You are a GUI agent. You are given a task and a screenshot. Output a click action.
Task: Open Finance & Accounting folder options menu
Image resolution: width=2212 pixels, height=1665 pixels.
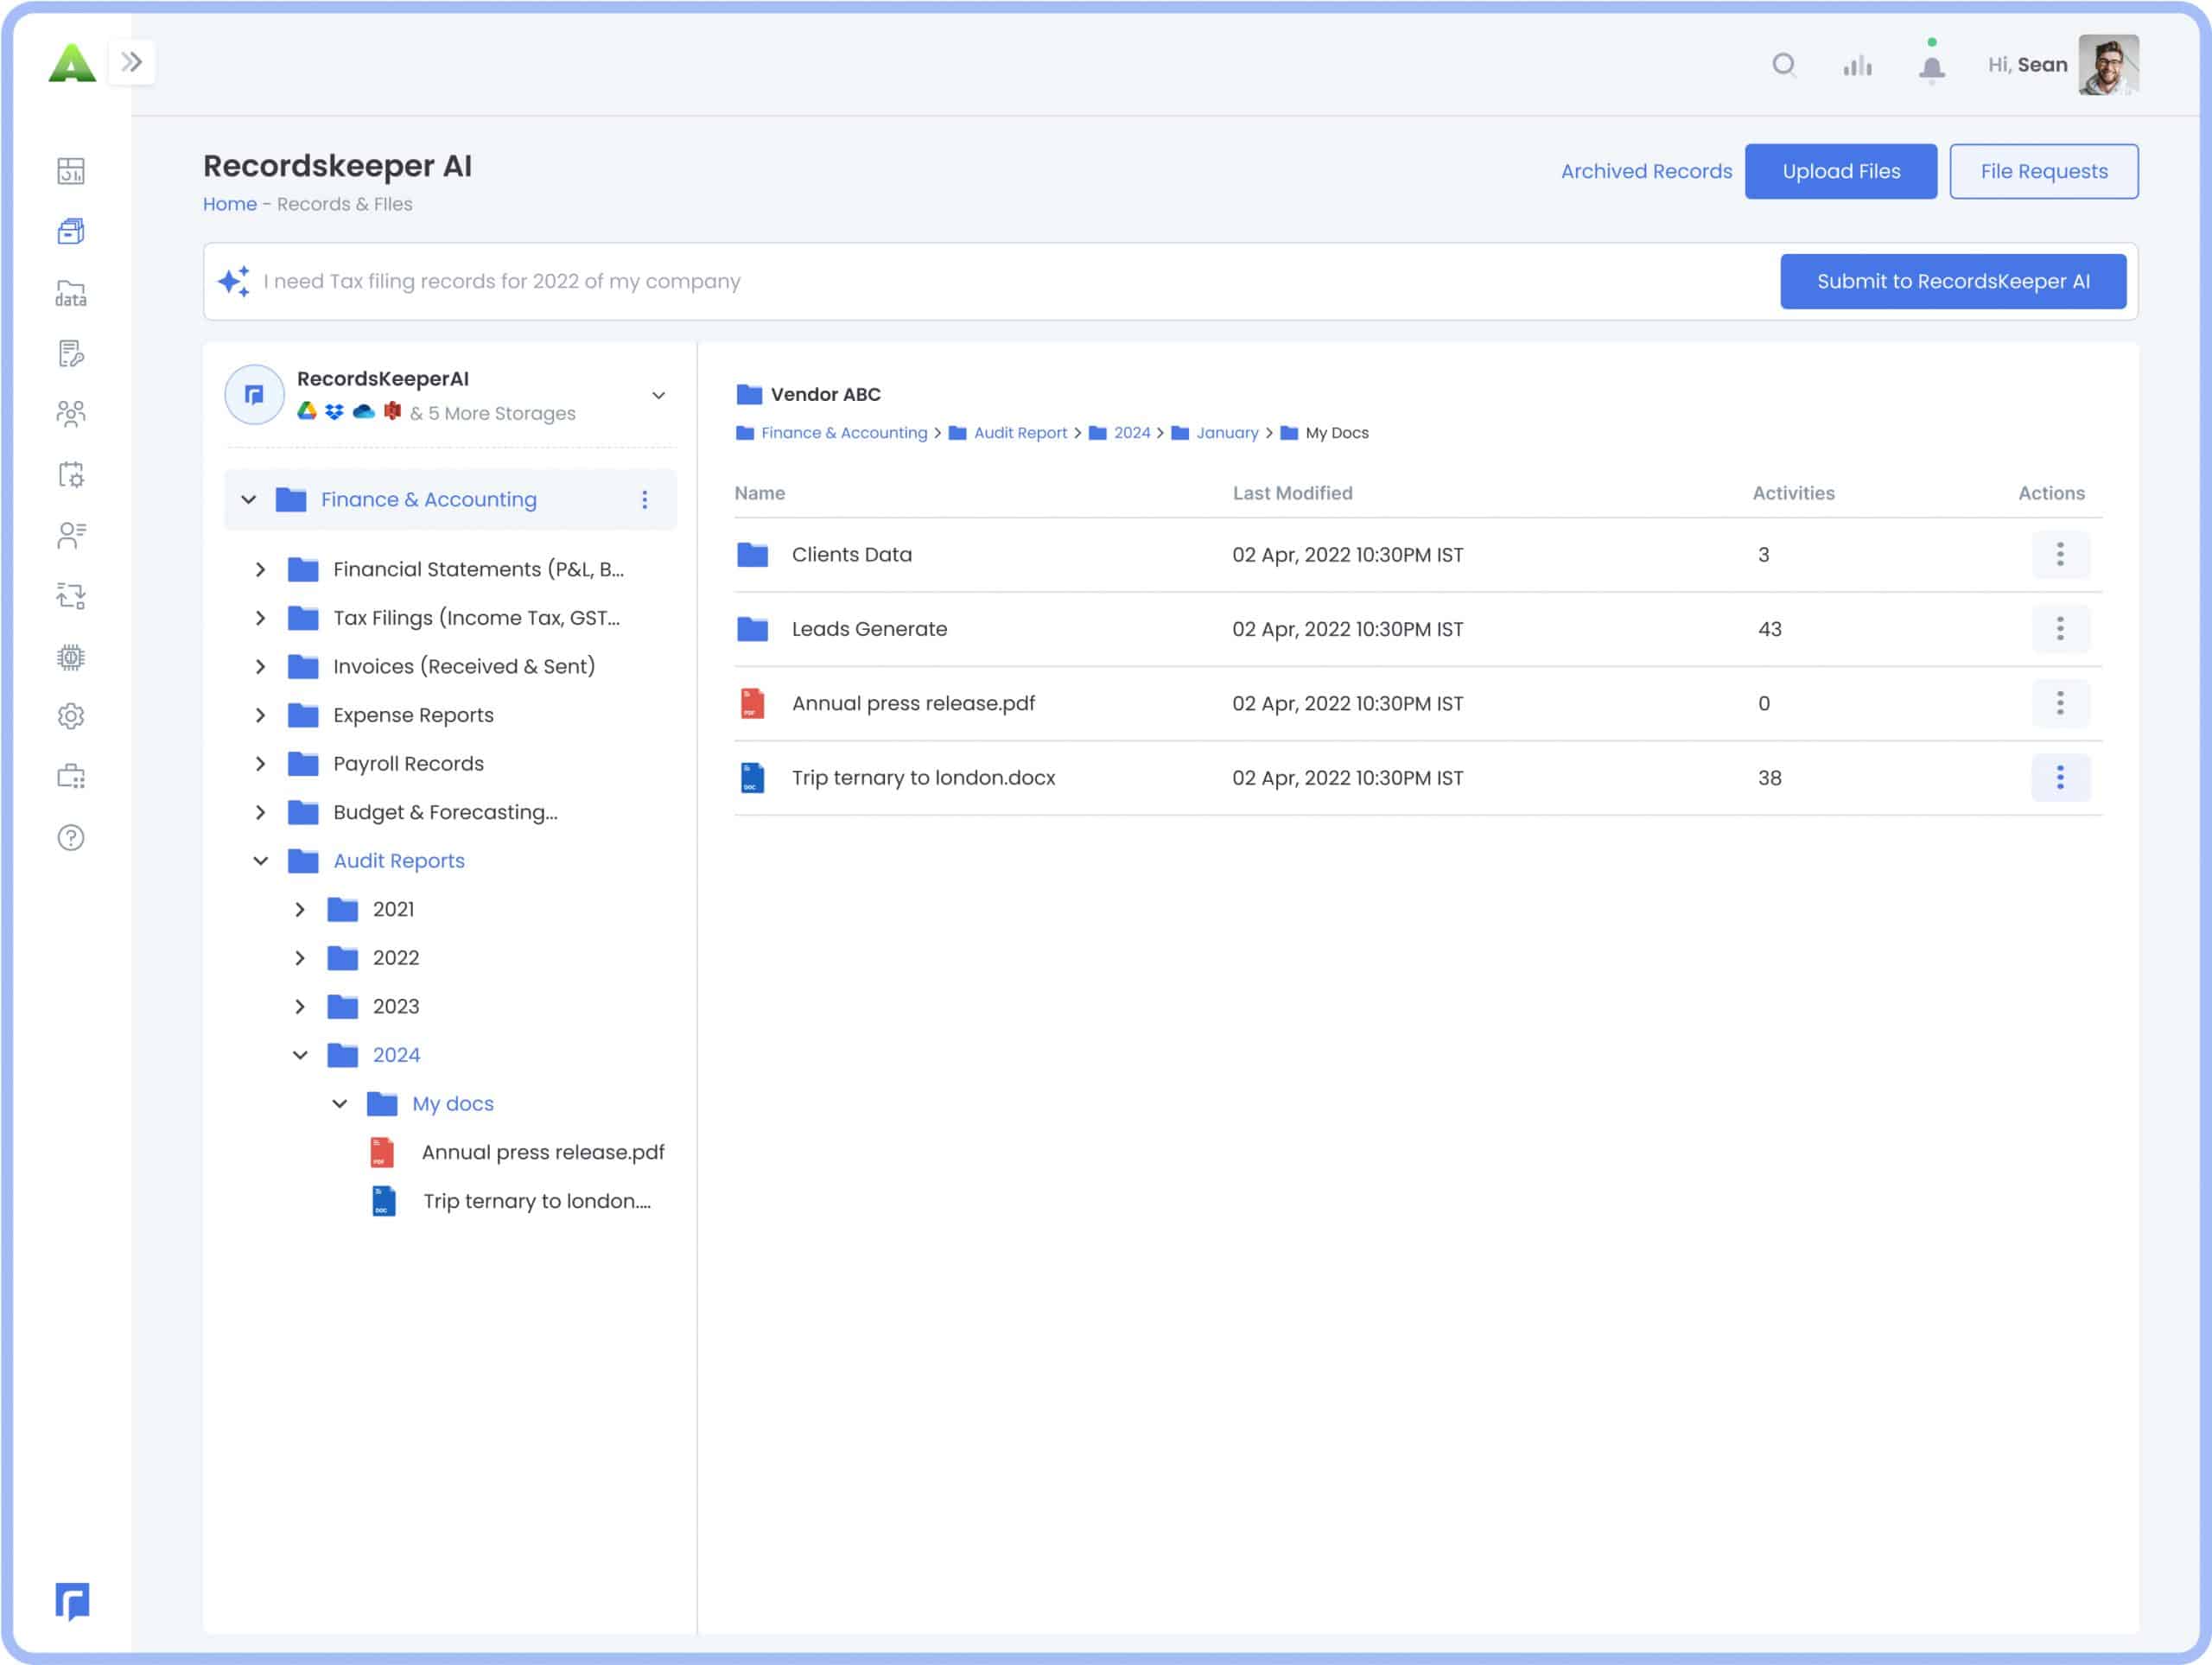coord(645,499)
